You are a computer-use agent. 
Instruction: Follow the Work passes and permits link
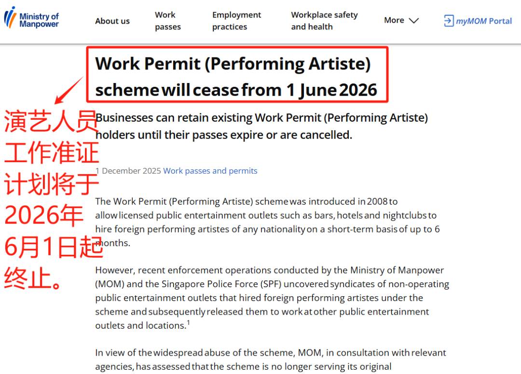click(x=210, y=171)
